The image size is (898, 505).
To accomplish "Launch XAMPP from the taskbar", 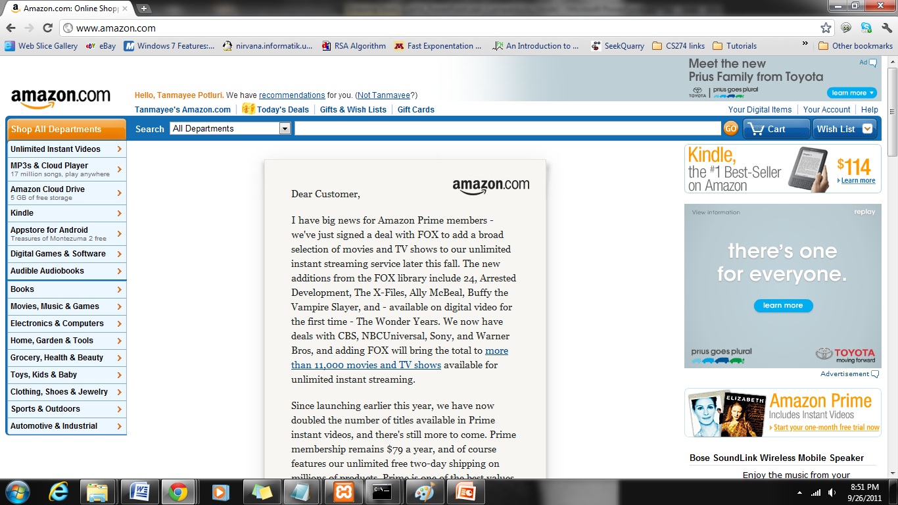I will point(344,492).
